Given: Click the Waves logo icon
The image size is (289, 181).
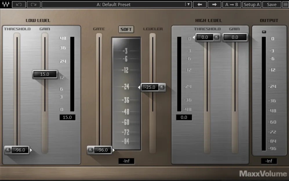Looking at the screenshot, I should (6, 4).
